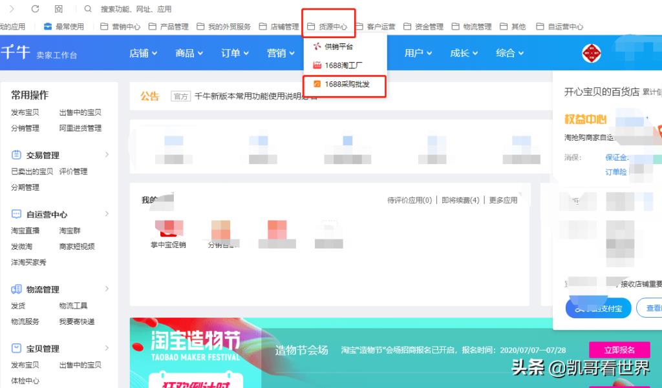662x388 pixels.
Task: Open the 更多应用 link
Action: (503, 200)
